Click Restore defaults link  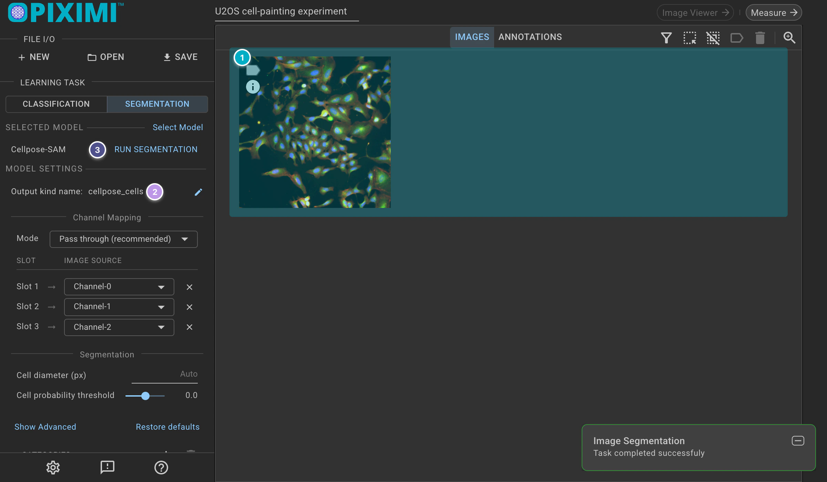coord(168,427)
